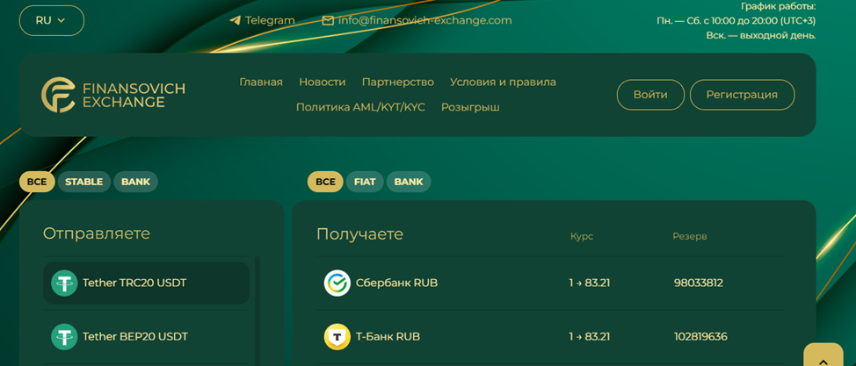Click the Telegram paper plane icon
The height and width of the screenshot is (366, 856).
click(236, 21)
